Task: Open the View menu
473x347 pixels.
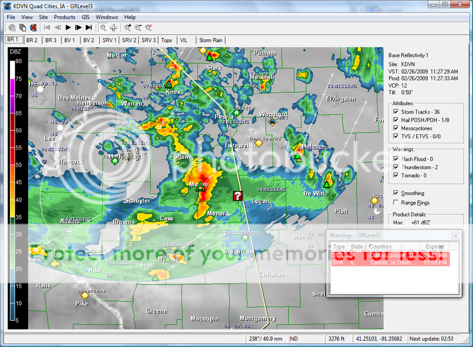Action: 27,17
